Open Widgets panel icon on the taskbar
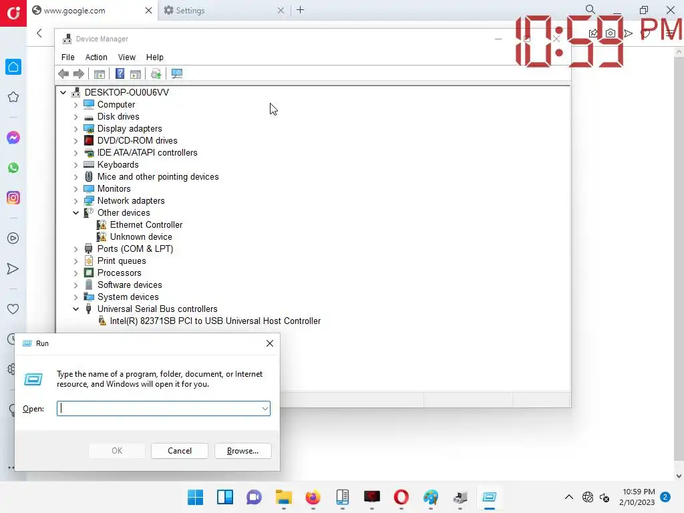684x513 pixels. 224,497
